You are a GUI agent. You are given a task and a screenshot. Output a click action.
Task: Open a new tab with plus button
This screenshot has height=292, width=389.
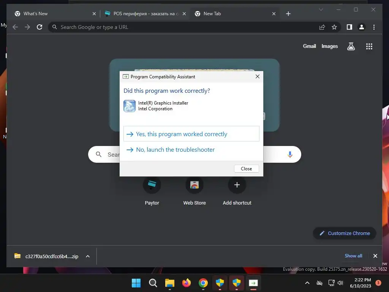tap(288, 14)
